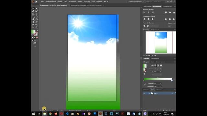Open the gradient preset dropdown arrow
Image resolution: width=207 pixels, height=116 pixels.
147,66
